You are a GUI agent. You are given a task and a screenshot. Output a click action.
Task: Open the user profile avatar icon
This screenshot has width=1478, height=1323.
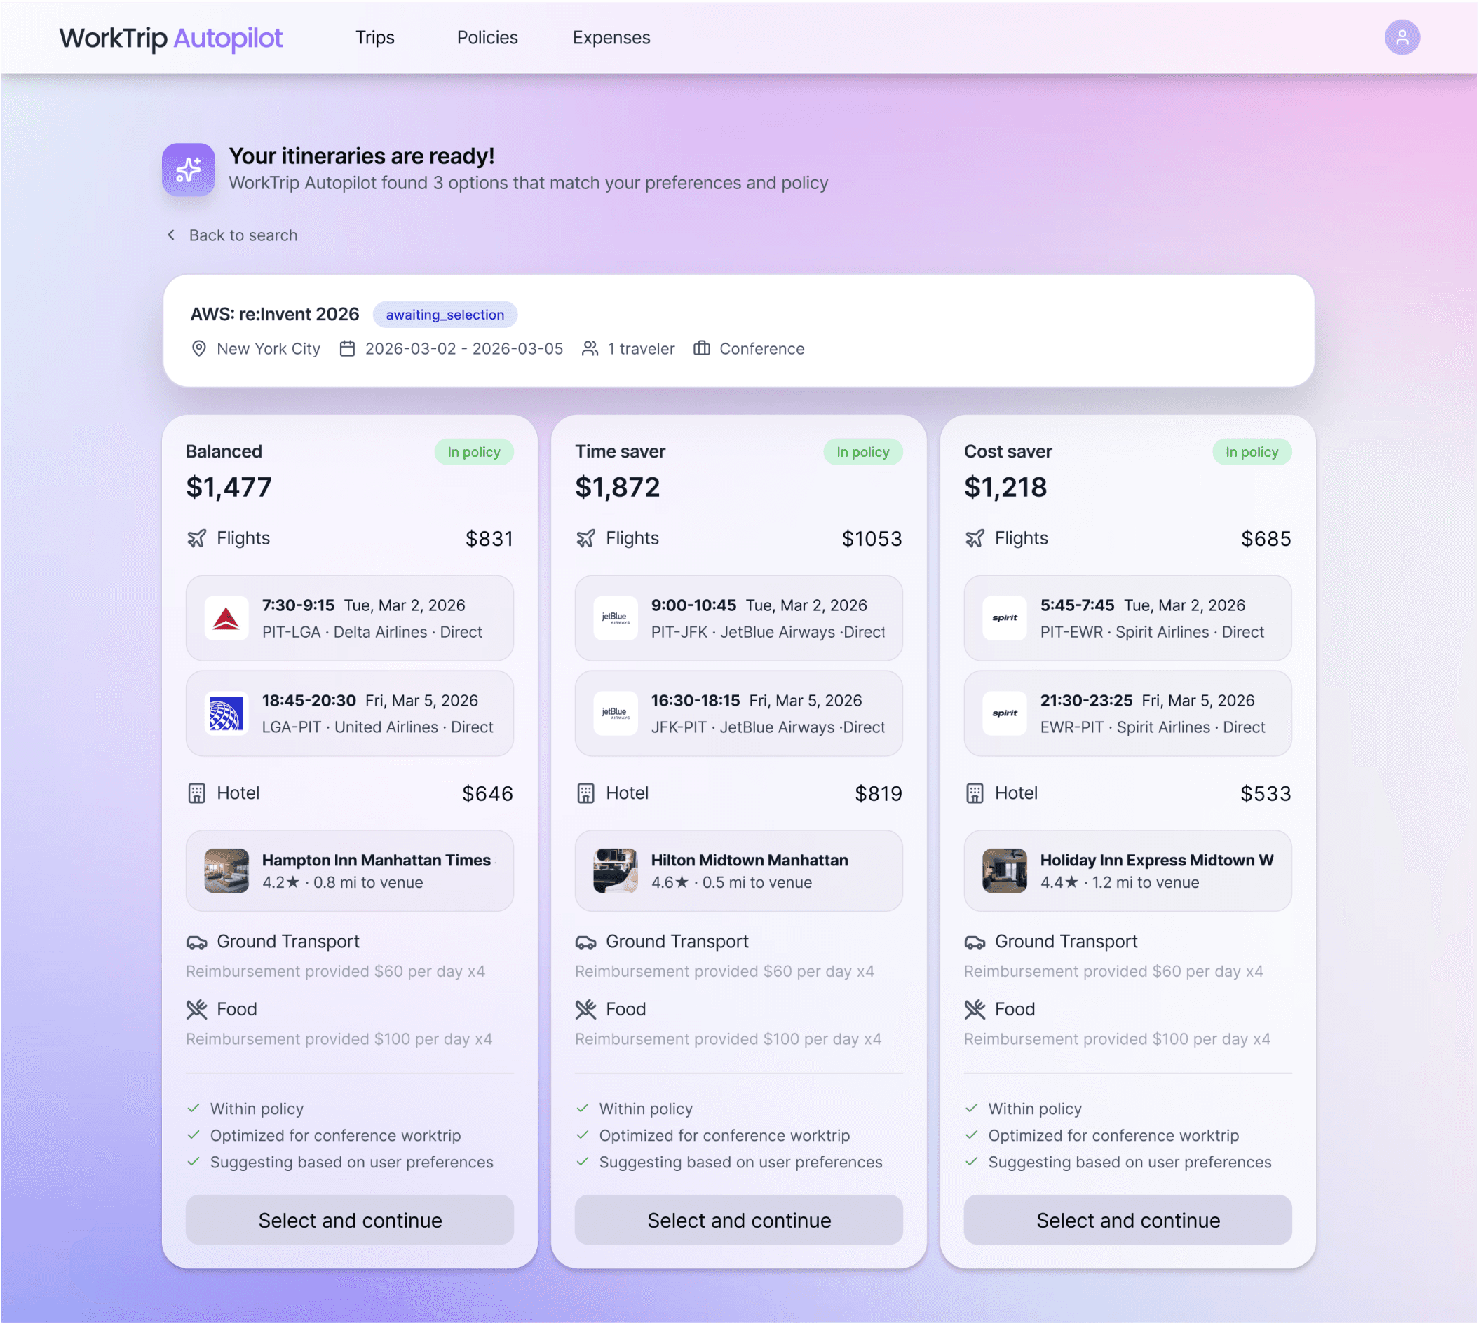point(1402,37)
